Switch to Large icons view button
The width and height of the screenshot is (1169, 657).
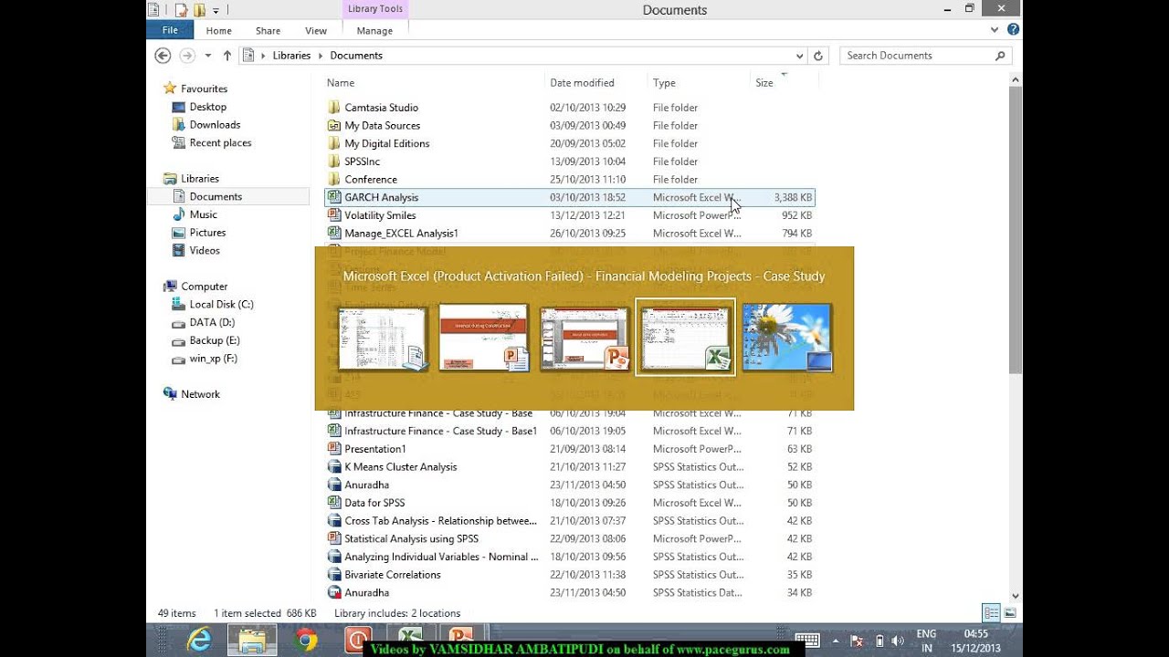[1009, 613]
